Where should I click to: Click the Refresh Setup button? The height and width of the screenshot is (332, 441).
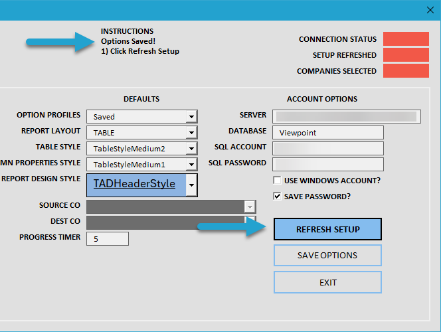[x=327, y=229]
